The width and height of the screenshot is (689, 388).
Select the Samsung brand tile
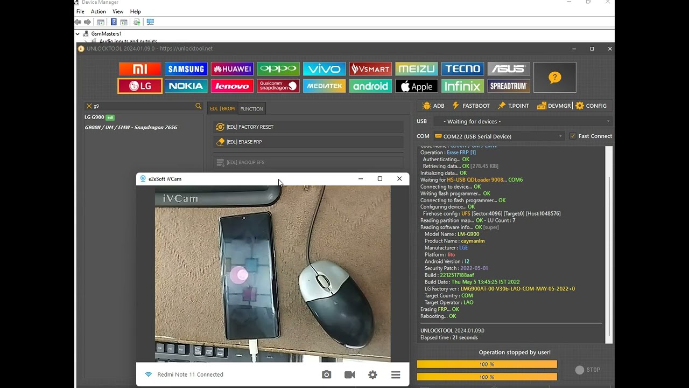coord(186,69)
